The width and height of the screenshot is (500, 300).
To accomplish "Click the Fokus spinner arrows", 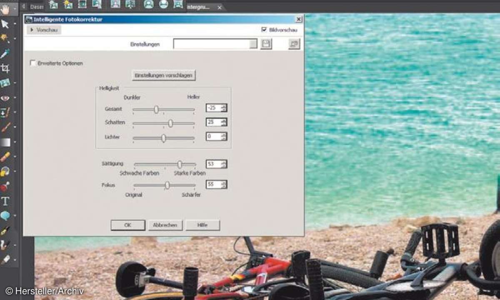I will point(224,184).
